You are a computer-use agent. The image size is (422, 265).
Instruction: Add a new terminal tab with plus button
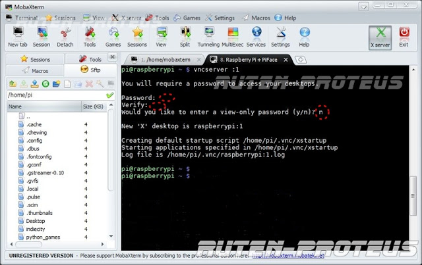point(301,60)
